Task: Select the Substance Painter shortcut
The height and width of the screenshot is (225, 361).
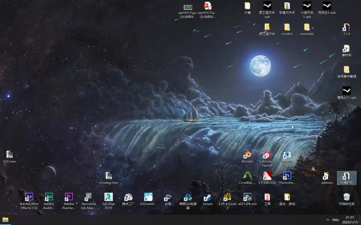Action: tap(267, 159)
